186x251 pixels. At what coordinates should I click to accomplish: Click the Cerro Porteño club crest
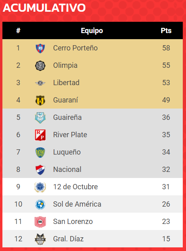pyautogui.click(x=40, y=48)
